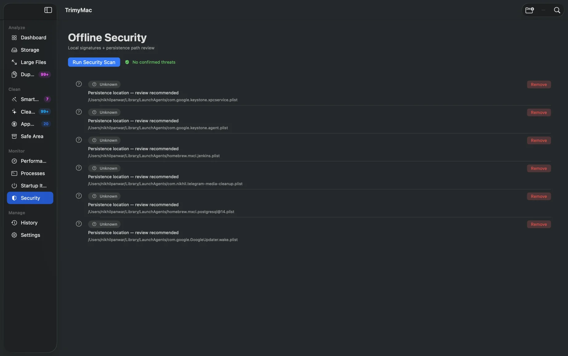Go to Storage section

pyautogui.click(x=30, y=50)
